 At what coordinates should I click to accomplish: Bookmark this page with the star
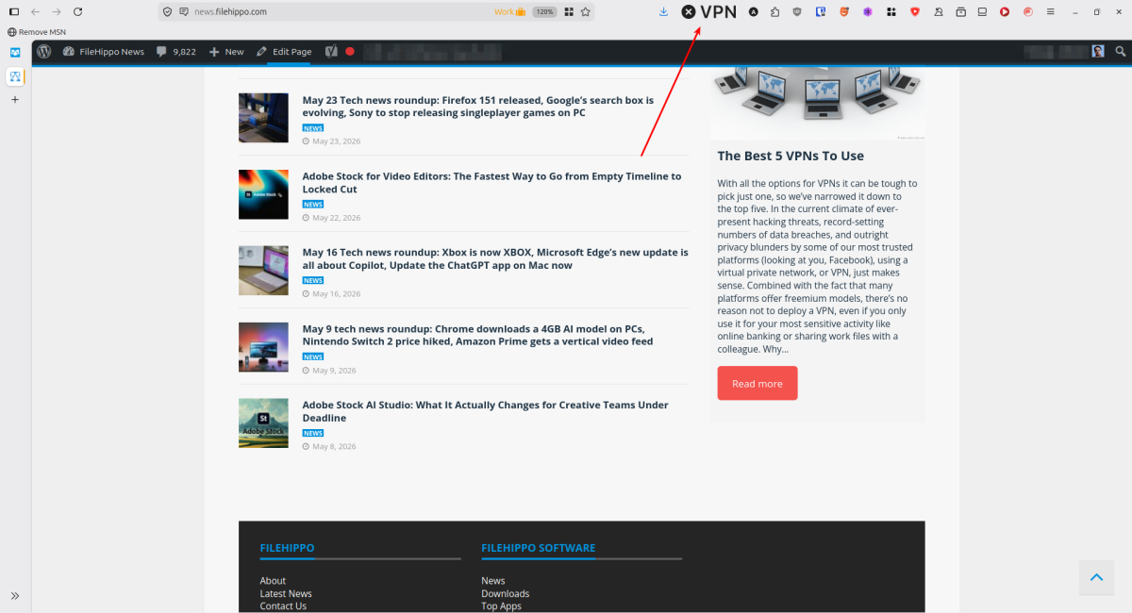586,11
